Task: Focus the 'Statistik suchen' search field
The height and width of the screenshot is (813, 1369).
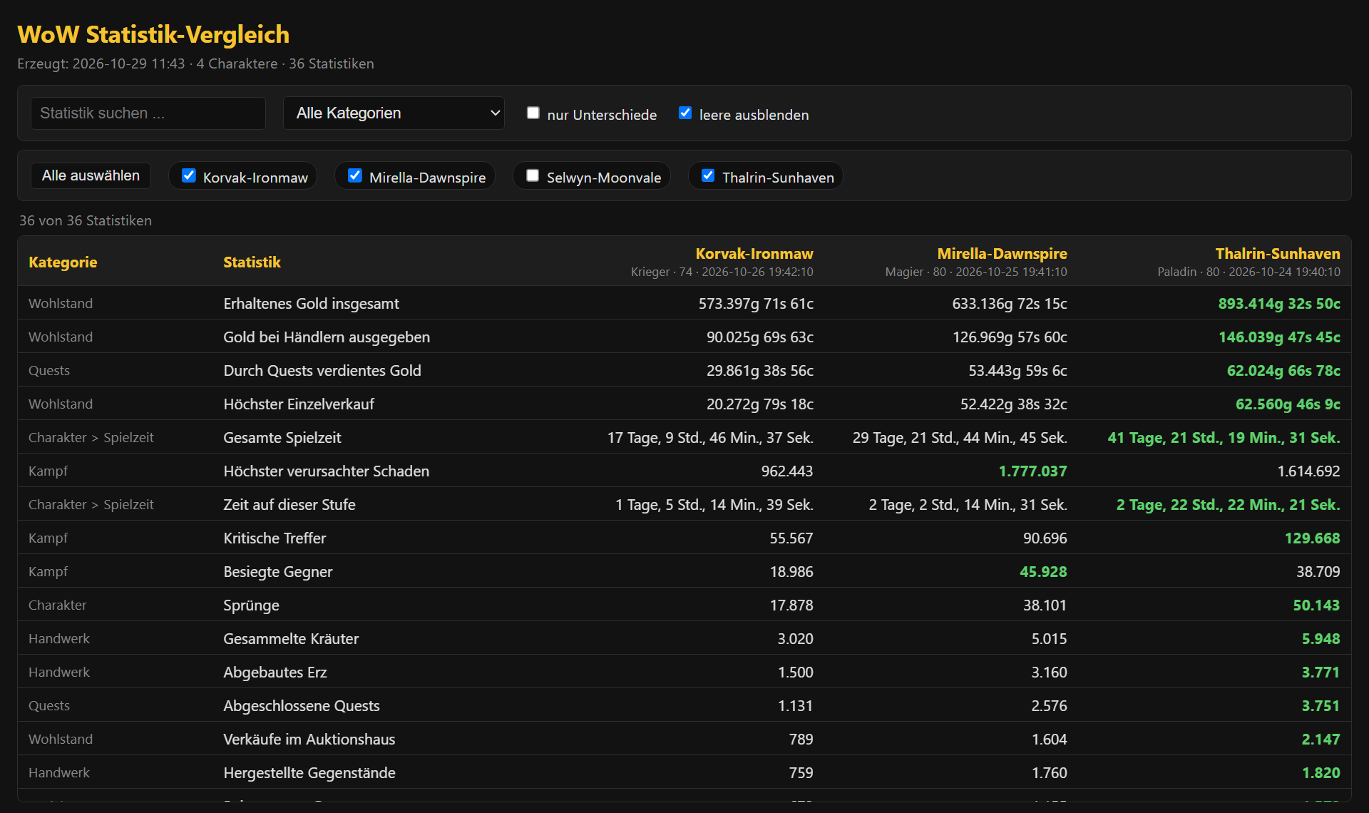Action: point(148,113)
